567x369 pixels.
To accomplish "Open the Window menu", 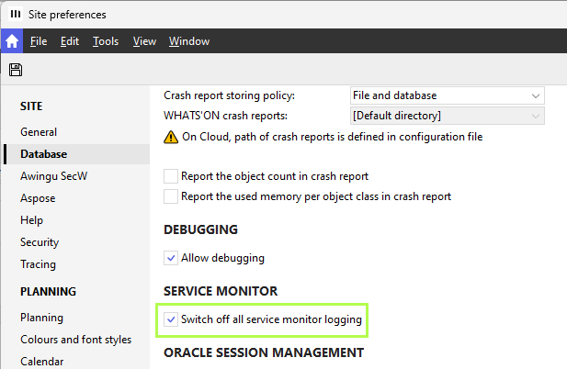I will tap(189, 41).
